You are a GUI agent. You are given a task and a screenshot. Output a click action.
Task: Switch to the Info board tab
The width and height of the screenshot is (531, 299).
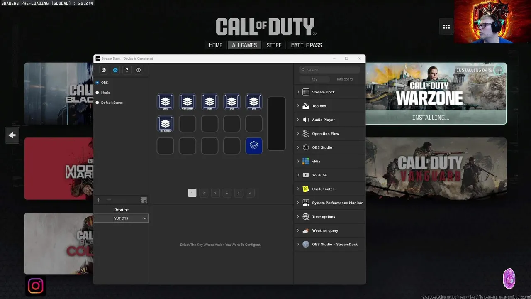coord(345,79)
